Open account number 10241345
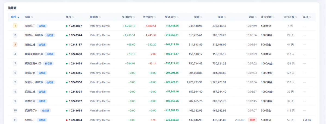 76,73
